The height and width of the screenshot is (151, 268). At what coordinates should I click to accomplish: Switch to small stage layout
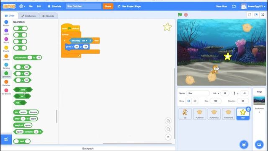(250, 15)
